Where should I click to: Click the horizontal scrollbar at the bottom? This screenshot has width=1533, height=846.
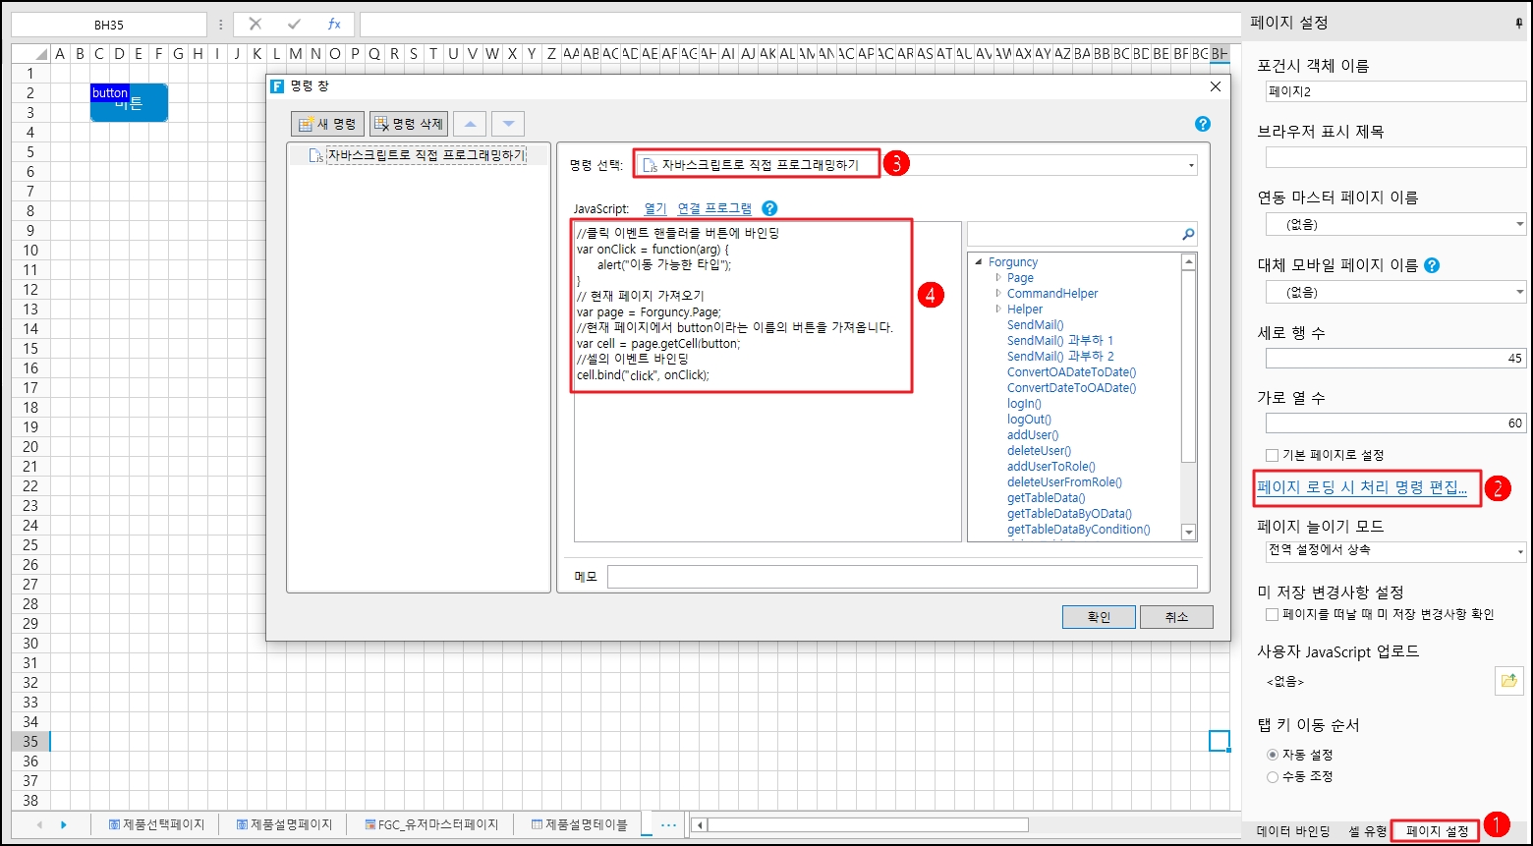coord(867,824)
